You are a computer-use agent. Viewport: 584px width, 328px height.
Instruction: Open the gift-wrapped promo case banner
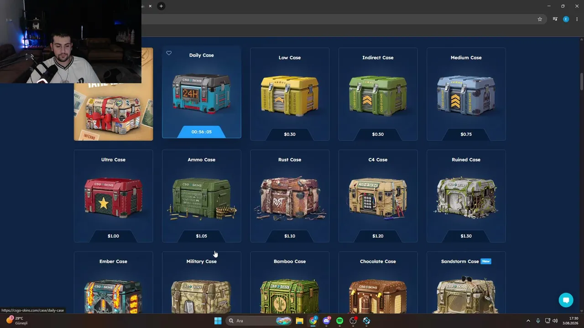pyautogui.click(x=113, y=94)
